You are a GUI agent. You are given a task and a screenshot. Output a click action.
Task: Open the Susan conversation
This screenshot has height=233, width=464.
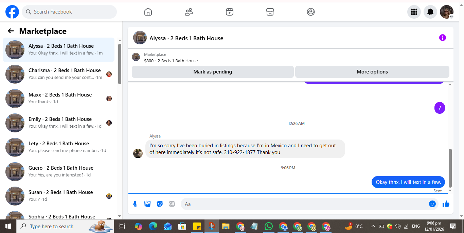pos(58,196)
